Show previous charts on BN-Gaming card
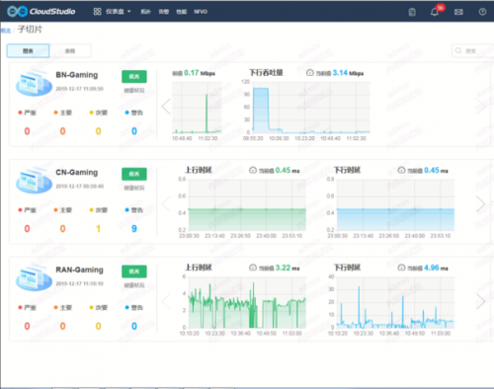494x389 pixels. pyautogui.click(x=166, y=107)
